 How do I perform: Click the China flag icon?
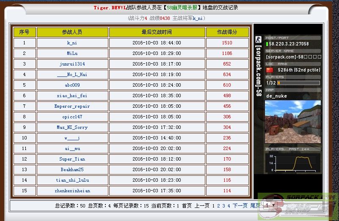pyautogui.click(x=269, y=70)
